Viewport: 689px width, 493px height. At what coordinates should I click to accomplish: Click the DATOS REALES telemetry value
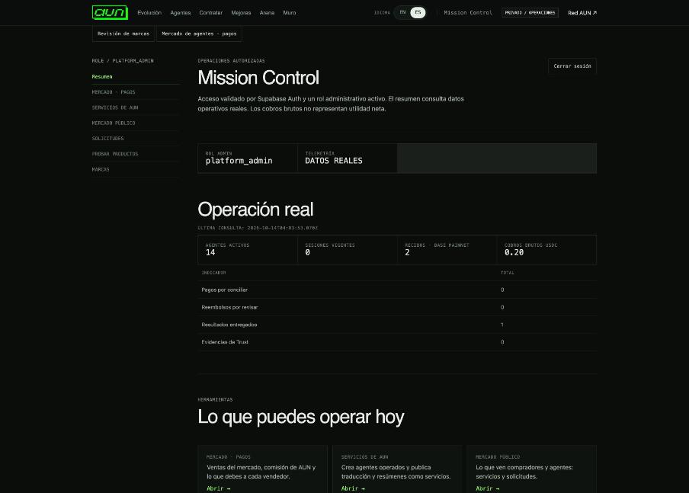[x=334, y=161]
